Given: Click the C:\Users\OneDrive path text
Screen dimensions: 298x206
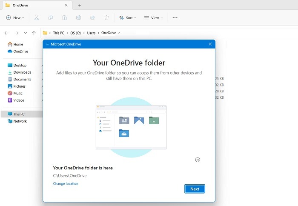Looking at the screenshot, I should coord(70,176).
